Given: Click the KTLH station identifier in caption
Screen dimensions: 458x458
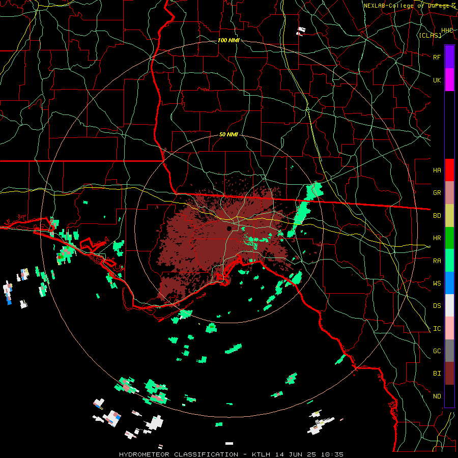Looking at the screenshot, I should click(261, 454).
